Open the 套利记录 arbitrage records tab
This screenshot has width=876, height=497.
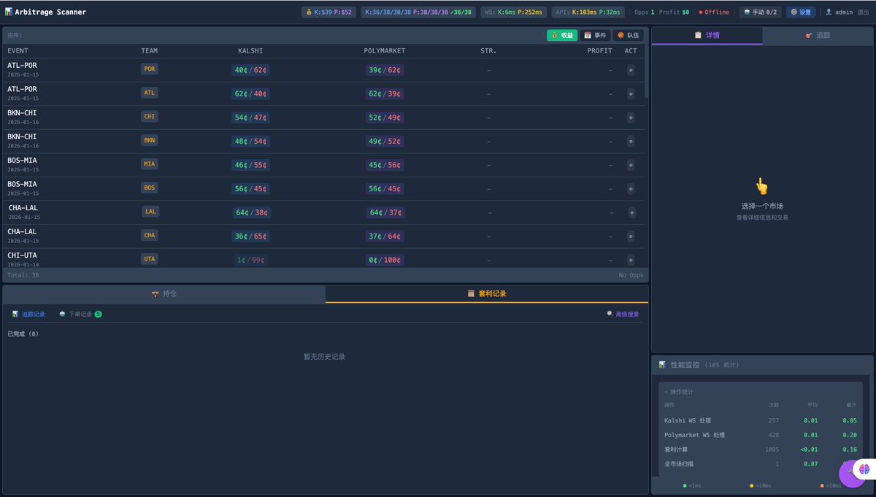[487, 293]
